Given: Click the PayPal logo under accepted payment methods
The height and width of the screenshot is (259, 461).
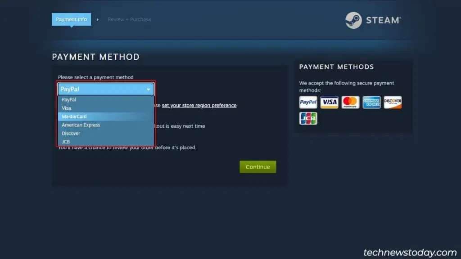Looking at the screenshot, I should tap(308, 103).
